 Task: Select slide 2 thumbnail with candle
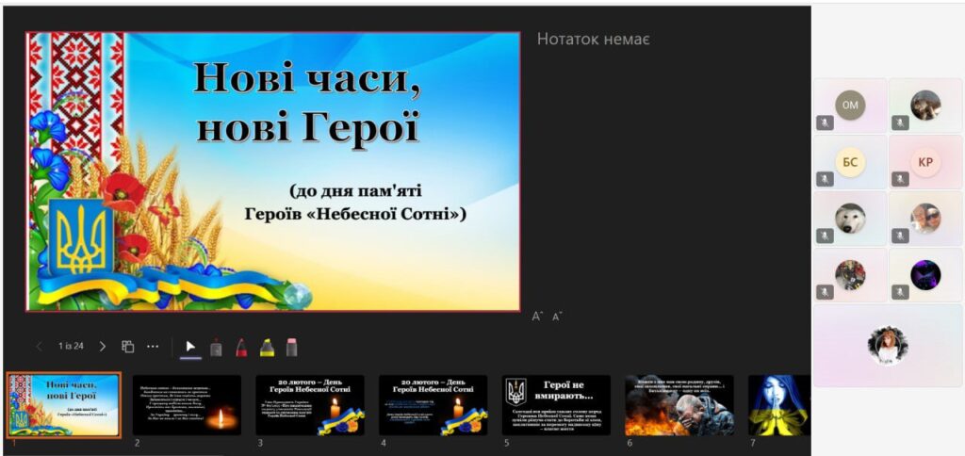point(187,405)
